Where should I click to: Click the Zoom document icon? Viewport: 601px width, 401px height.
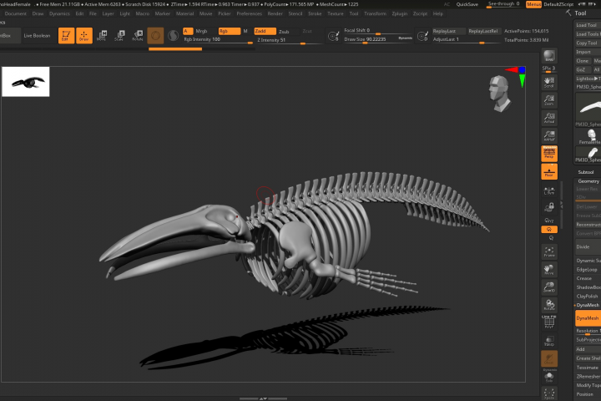point(549,99)
